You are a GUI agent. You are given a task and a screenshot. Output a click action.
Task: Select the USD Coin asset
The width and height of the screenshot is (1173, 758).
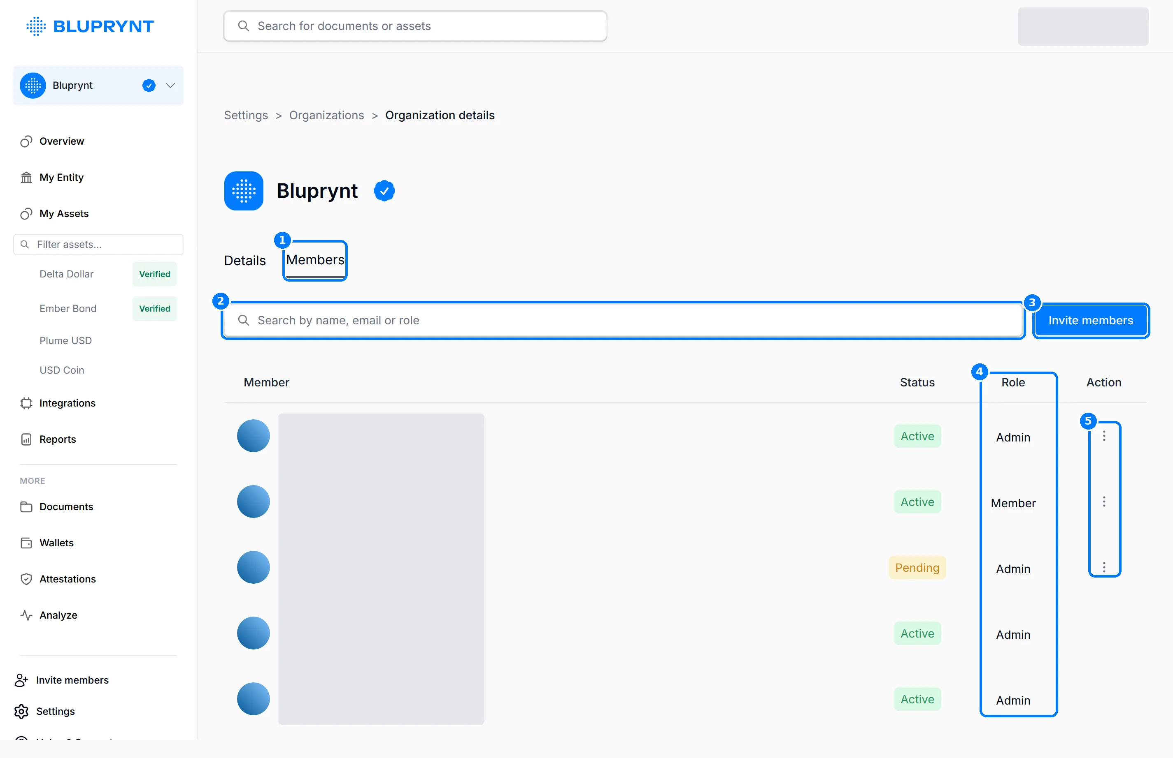click(62, 370)
